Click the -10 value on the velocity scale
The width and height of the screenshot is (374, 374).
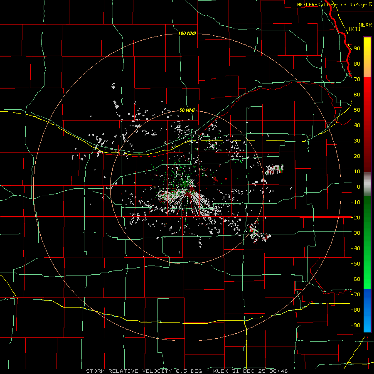coord(355,202)
